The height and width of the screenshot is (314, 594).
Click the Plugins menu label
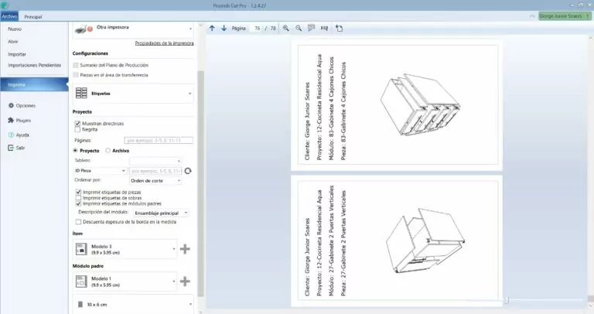(23, 121)
